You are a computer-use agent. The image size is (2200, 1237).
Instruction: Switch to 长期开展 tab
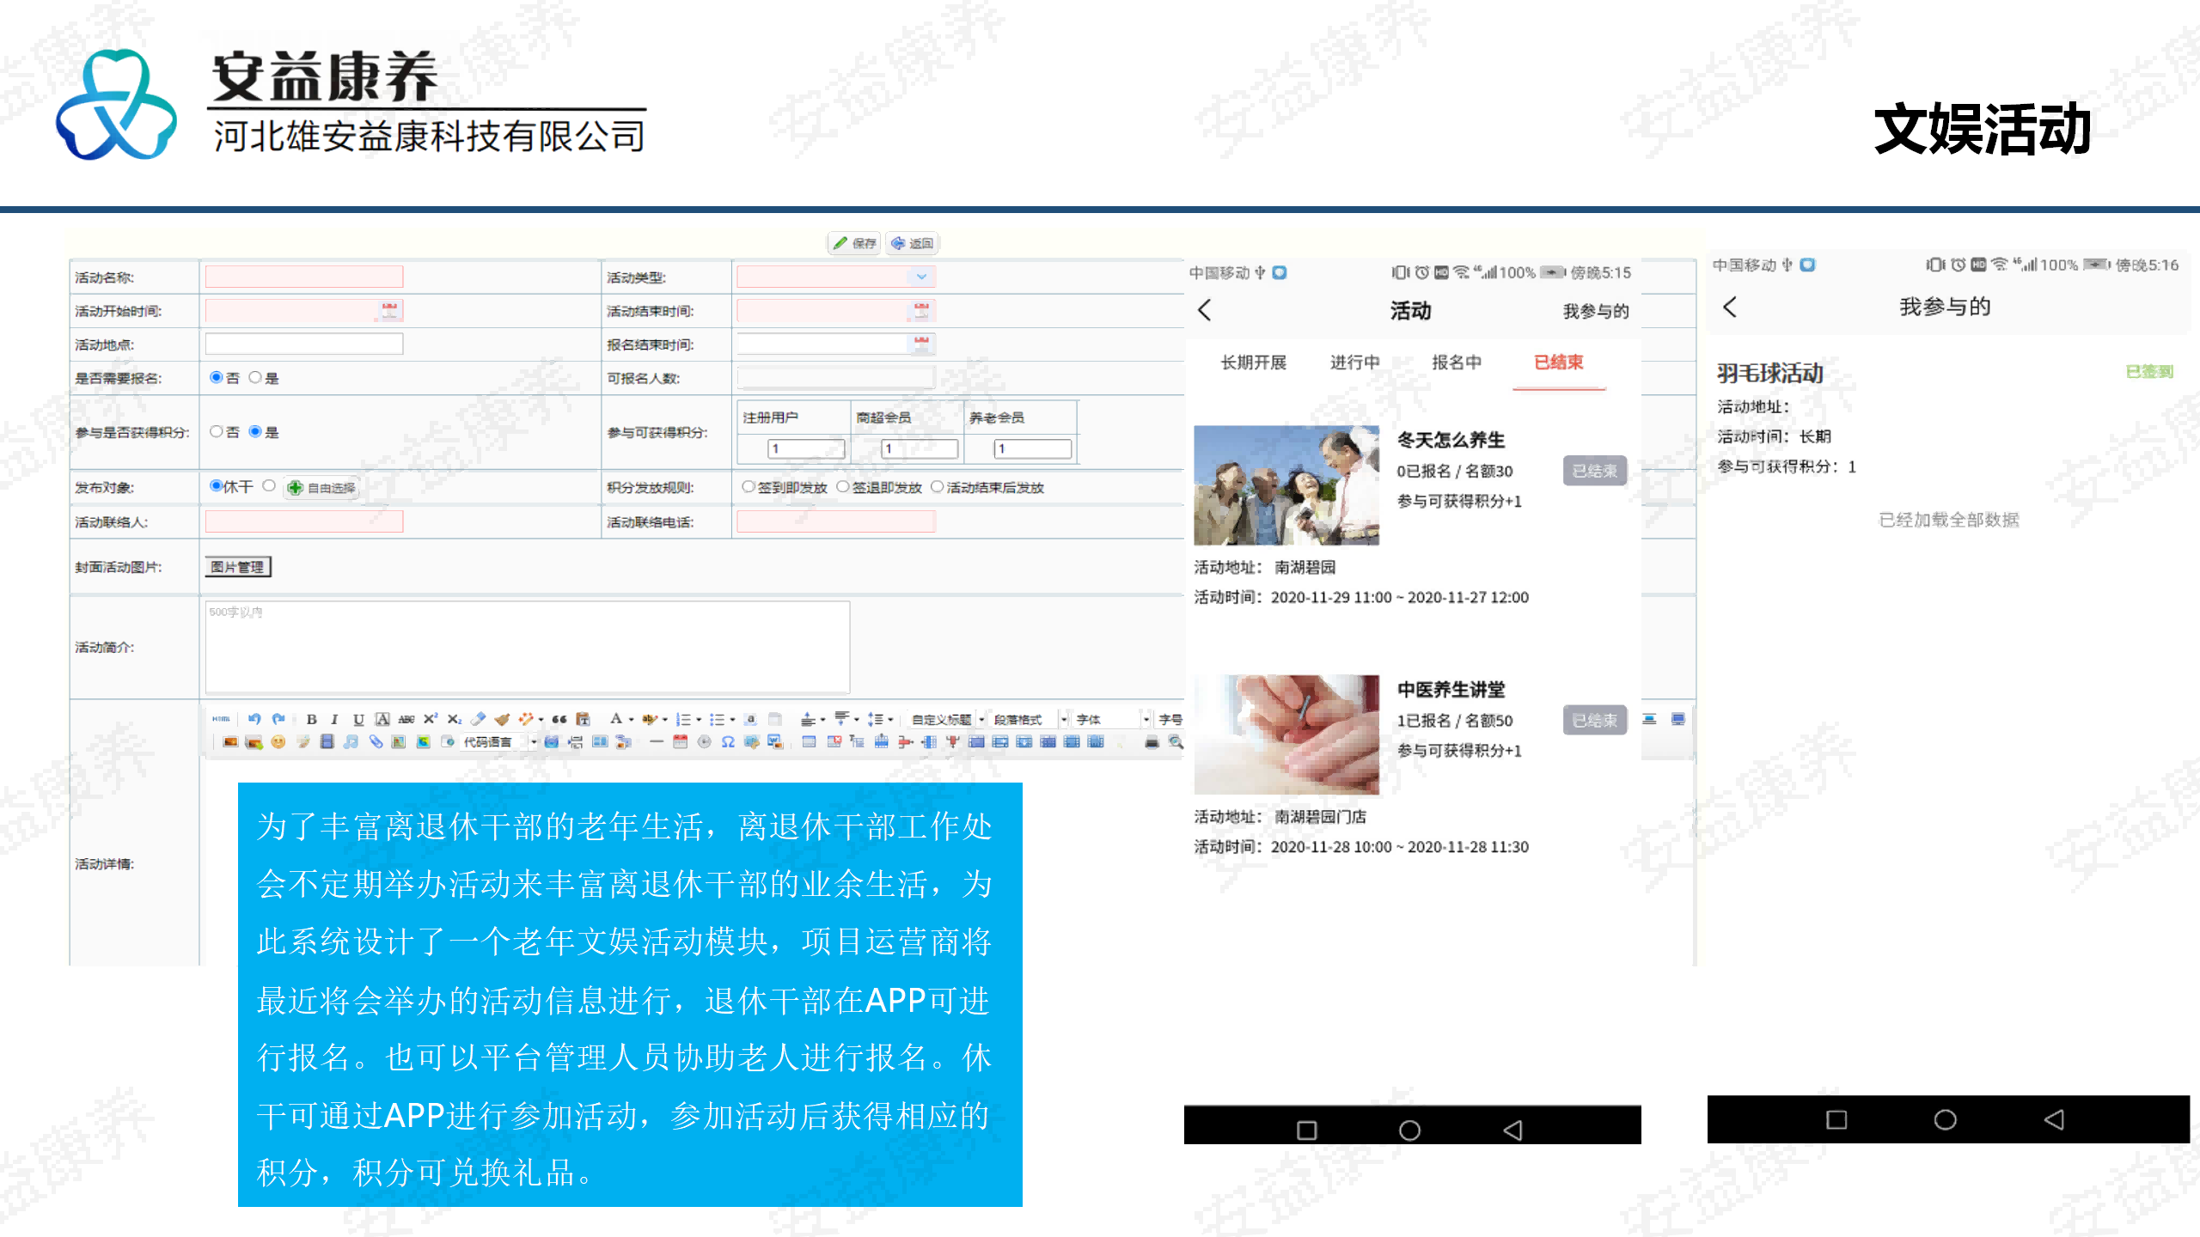pyautogui.click(x=1254, y=363)
